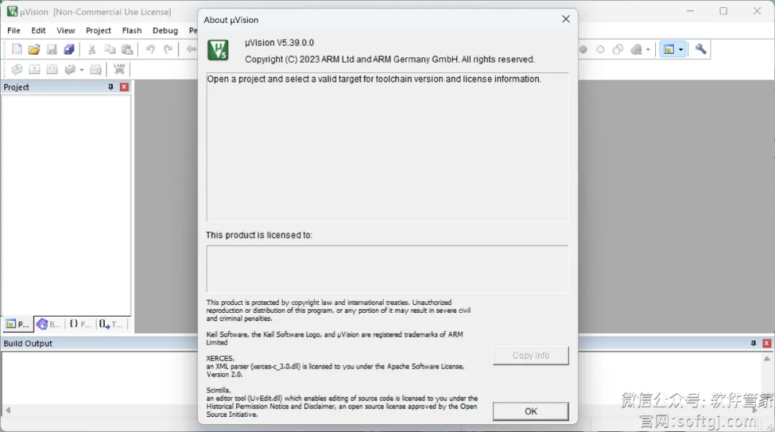Close the About µVision dialog
Image resolution: width=775 pixels, height=432 pixels.
point(566,19)
